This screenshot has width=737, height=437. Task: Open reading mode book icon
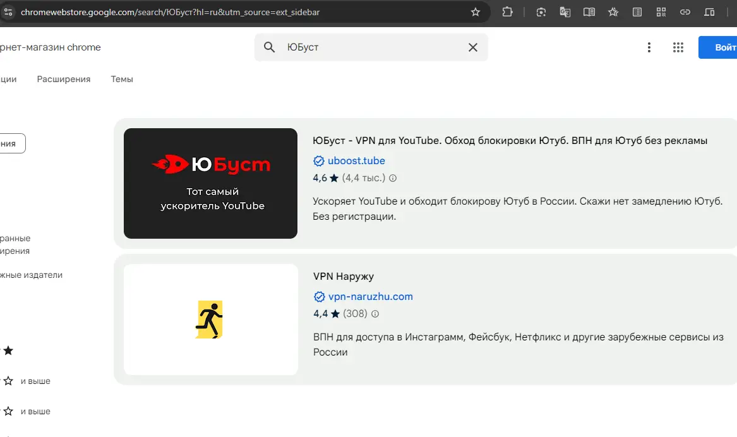[x=589, y=12]
